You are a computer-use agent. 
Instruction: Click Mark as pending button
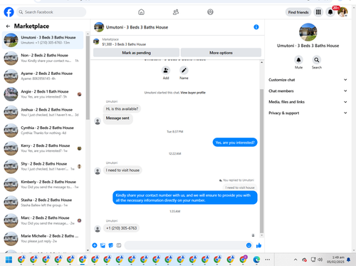(136, 53)
